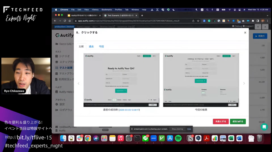Open the Grammarly extension icon

[x=209, y=21]
